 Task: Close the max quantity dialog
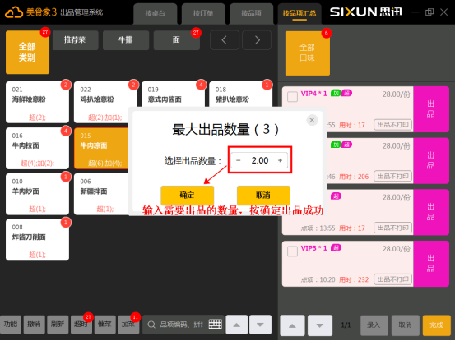point(312,120)
